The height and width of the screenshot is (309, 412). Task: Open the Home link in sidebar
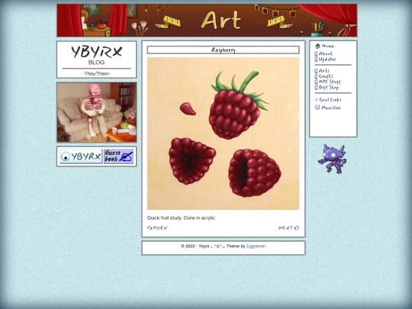[328, 47]
